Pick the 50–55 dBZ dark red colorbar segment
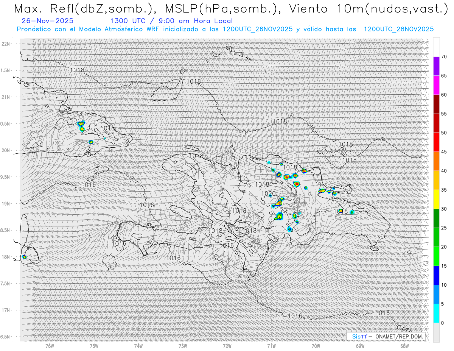 point(436,123)
